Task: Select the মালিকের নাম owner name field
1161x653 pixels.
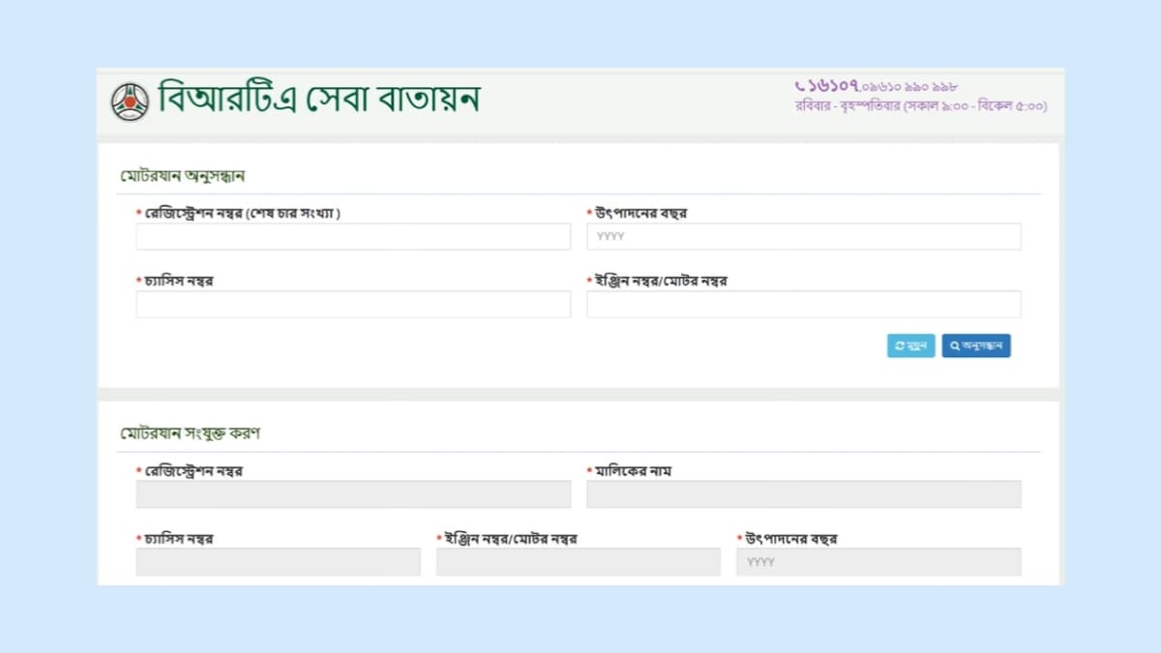Action: (803, 493)
